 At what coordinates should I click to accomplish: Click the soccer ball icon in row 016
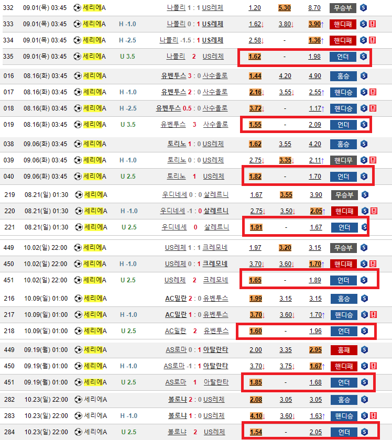(x=78, y=76)
